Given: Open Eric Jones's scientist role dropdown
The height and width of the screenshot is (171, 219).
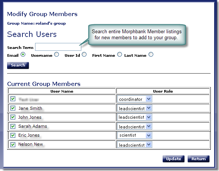Looking at the screenshot, I should pyautogui.click(x=135, y=136).
